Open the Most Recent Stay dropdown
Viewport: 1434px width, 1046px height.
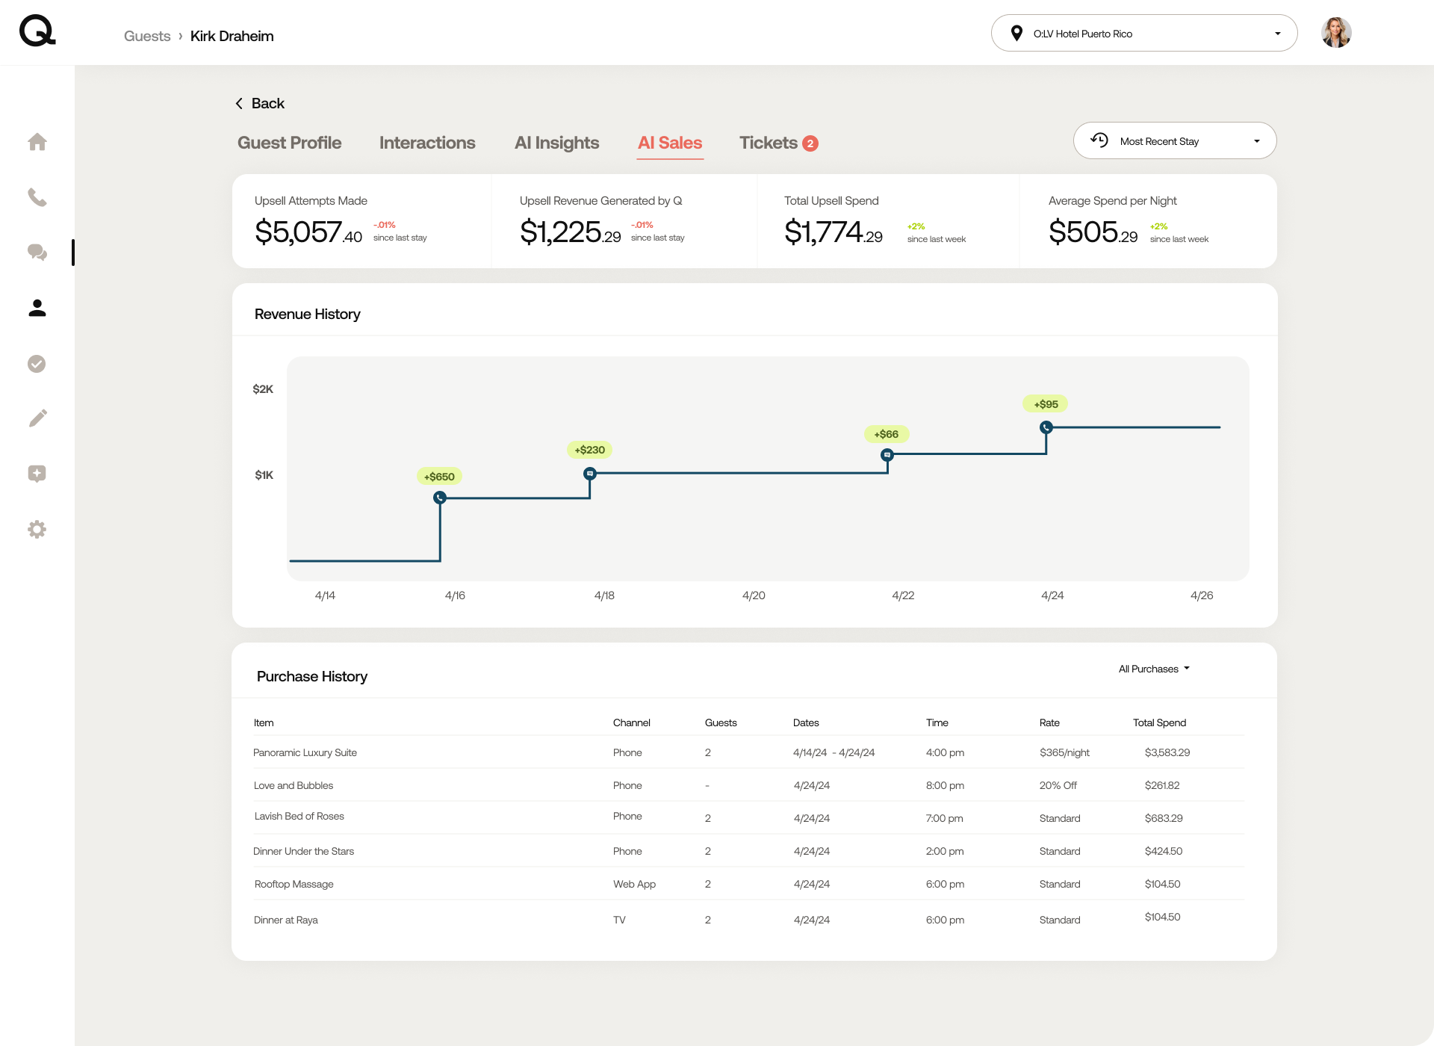(x=1174, y=141)
